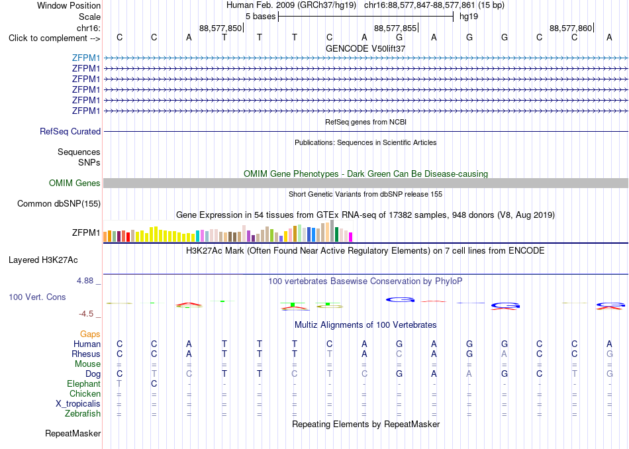Click the H3K27Ac Mark ENCODE track title
The height and width of the screenshot is (449, 629).
[x=365, y=251]
